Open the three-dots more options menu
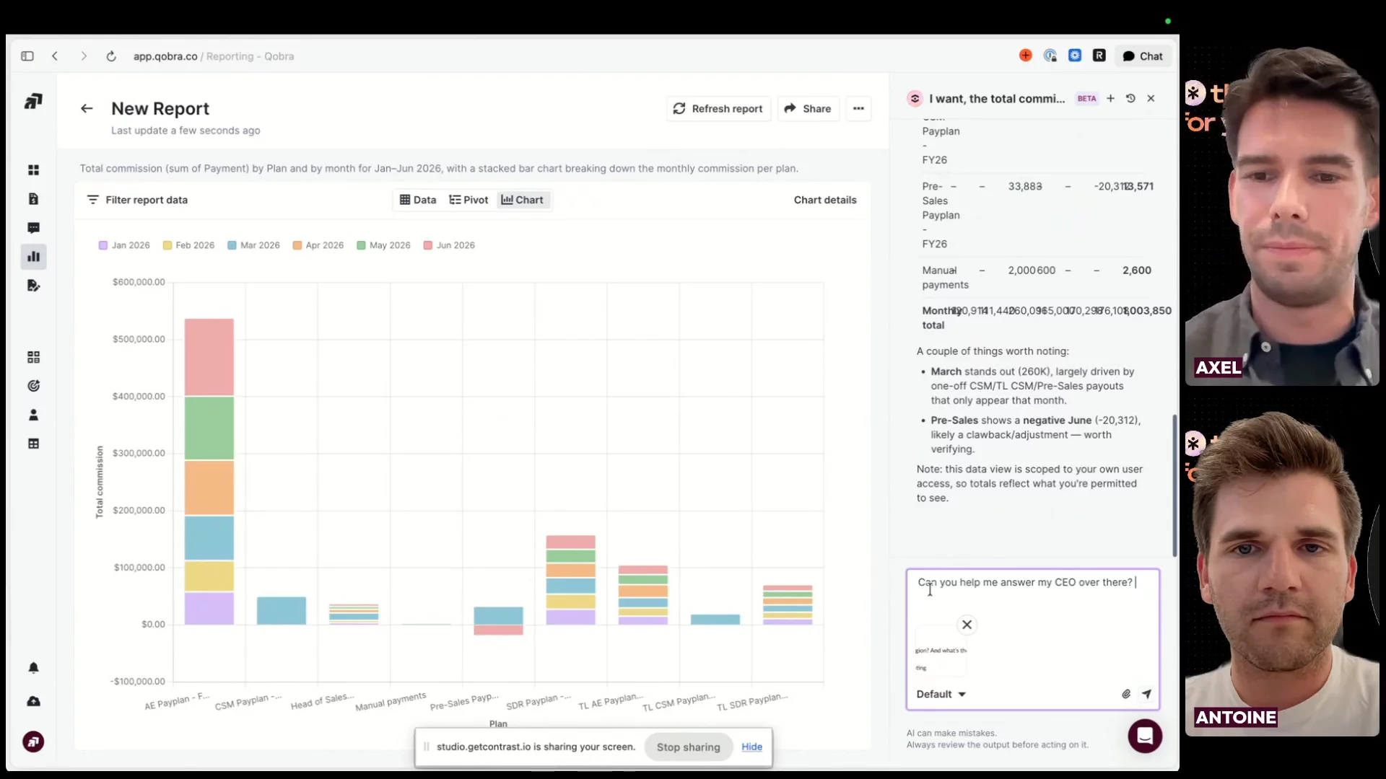This screenshot has height=779, width=1386. click(858, 109)
